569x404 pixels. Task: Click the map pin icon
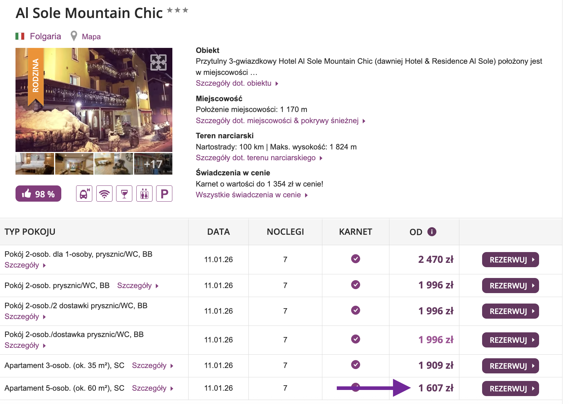pos(74,36)
